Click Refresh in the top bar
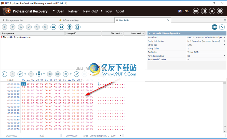The image size is (227, 139). point(74,11)
